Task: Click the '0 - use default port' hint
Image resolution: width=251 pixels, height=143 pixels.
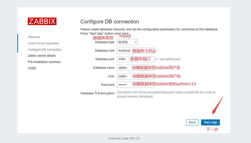Action: (x=168, y=59)
